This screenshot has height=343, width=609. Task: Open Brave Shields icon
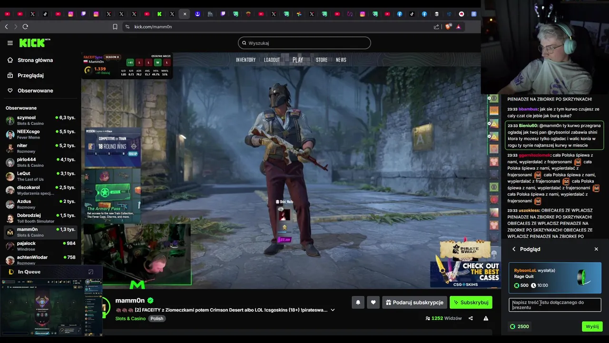point(448,27)
